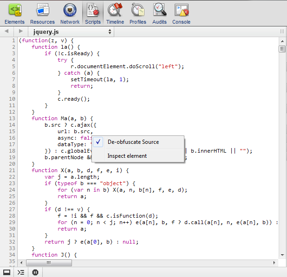Click the text 'c.isFunction(d);' on line 28
The height and width of the screenshot is (277, 287).
132,216
